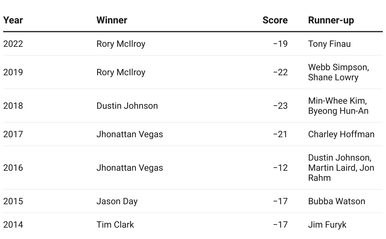Screen dimensions: 386x239
Task: Sort by the Runner-up column header
Action: click(x=331, y=20)
